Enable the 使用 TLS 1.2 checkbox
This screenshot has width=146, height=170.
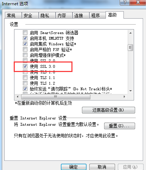pyautogui.click(x=25, y=83)
